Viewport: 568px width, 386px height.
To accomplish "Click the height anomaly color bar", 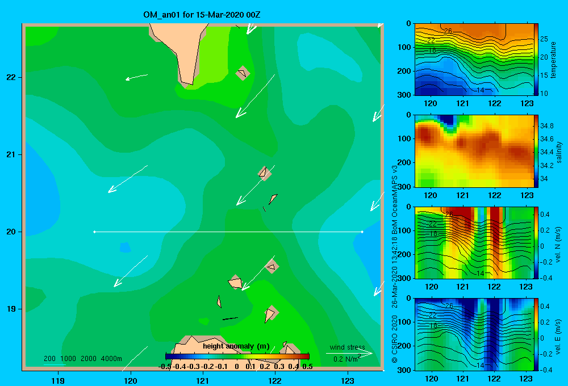I will pyautogui.click(x=237, y=356).
